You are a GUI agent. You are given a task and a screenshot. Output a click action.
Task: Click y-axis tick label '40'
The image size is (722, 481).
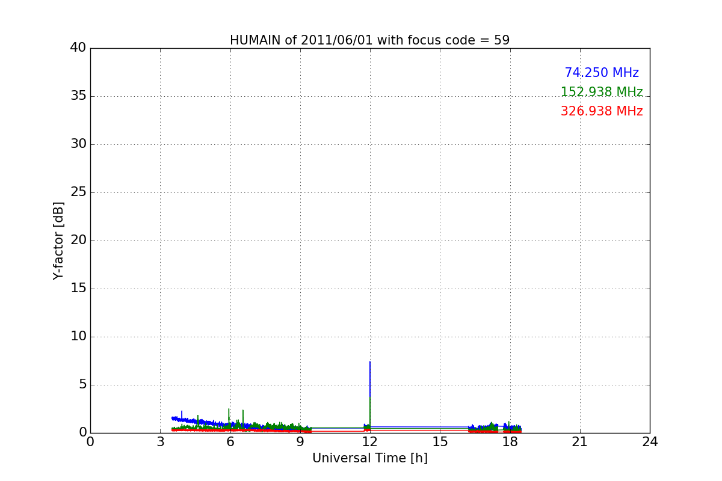tap(78, 48)
